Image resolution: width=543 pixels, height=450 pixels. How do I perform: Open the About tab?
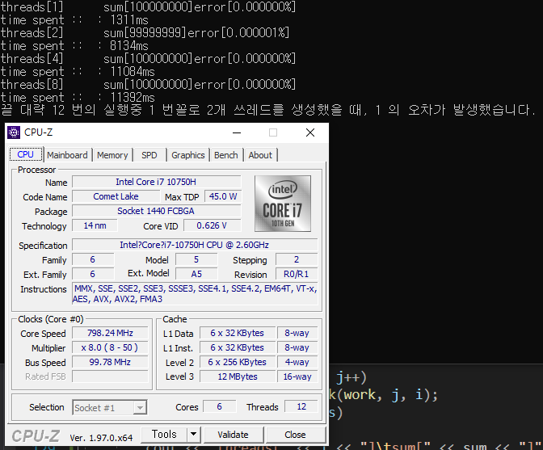[260, 155]
